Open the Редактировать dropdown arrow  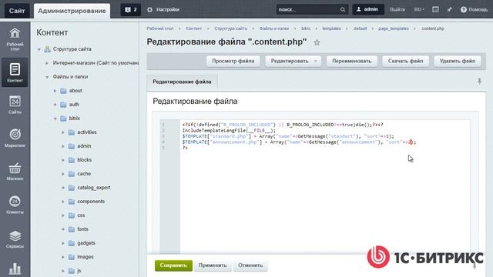click(x=316, y=61)
